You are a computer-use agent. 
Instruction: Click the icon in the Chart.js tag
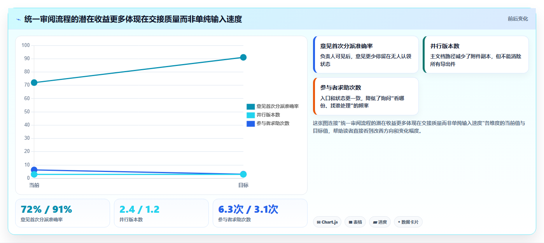point(319,222)
